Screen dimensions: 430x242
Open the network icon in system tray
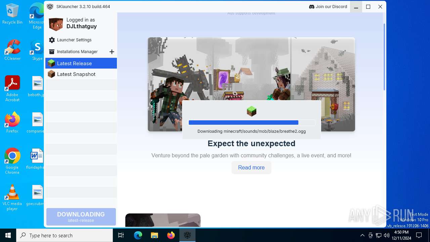379,235
